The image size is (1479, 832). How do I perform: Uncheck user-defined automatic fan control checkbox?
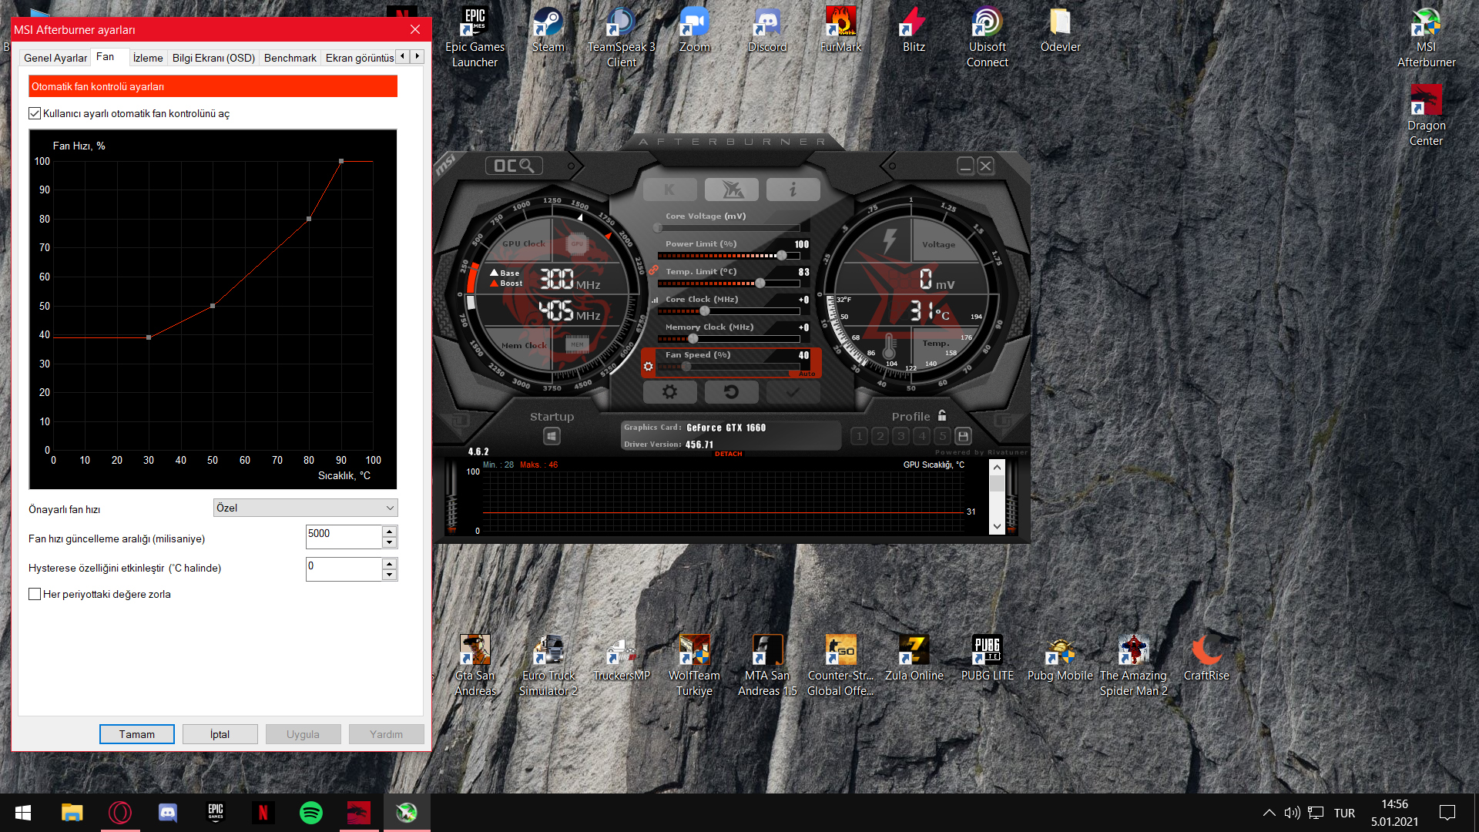(x=35, y=113)
